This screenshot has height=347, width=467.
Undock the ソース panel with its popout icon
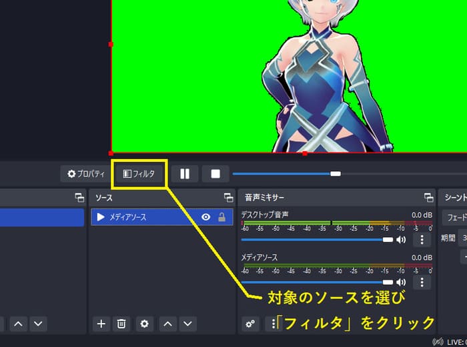tap(228, 197)
